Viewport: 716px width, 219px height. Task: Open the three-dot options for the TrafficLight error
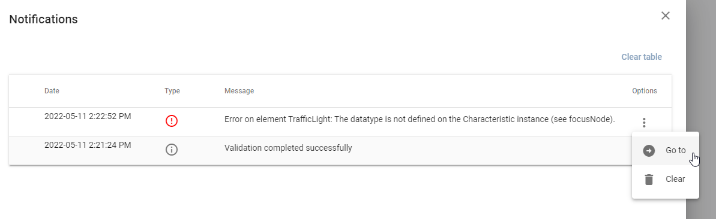tap(644, 123)
